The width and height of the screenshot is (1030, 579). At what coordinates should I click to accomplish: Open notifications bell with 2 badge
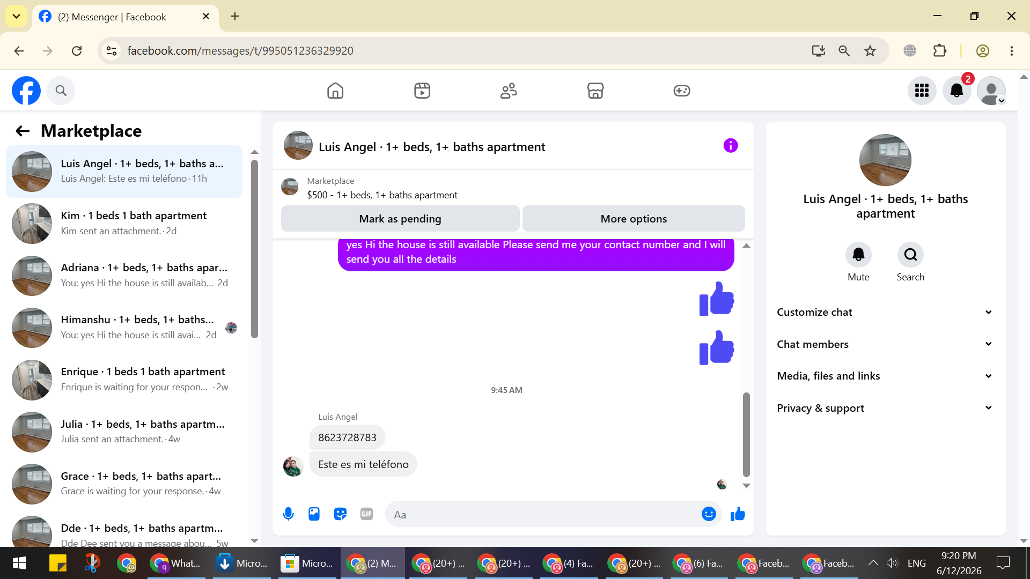(957, 91)
